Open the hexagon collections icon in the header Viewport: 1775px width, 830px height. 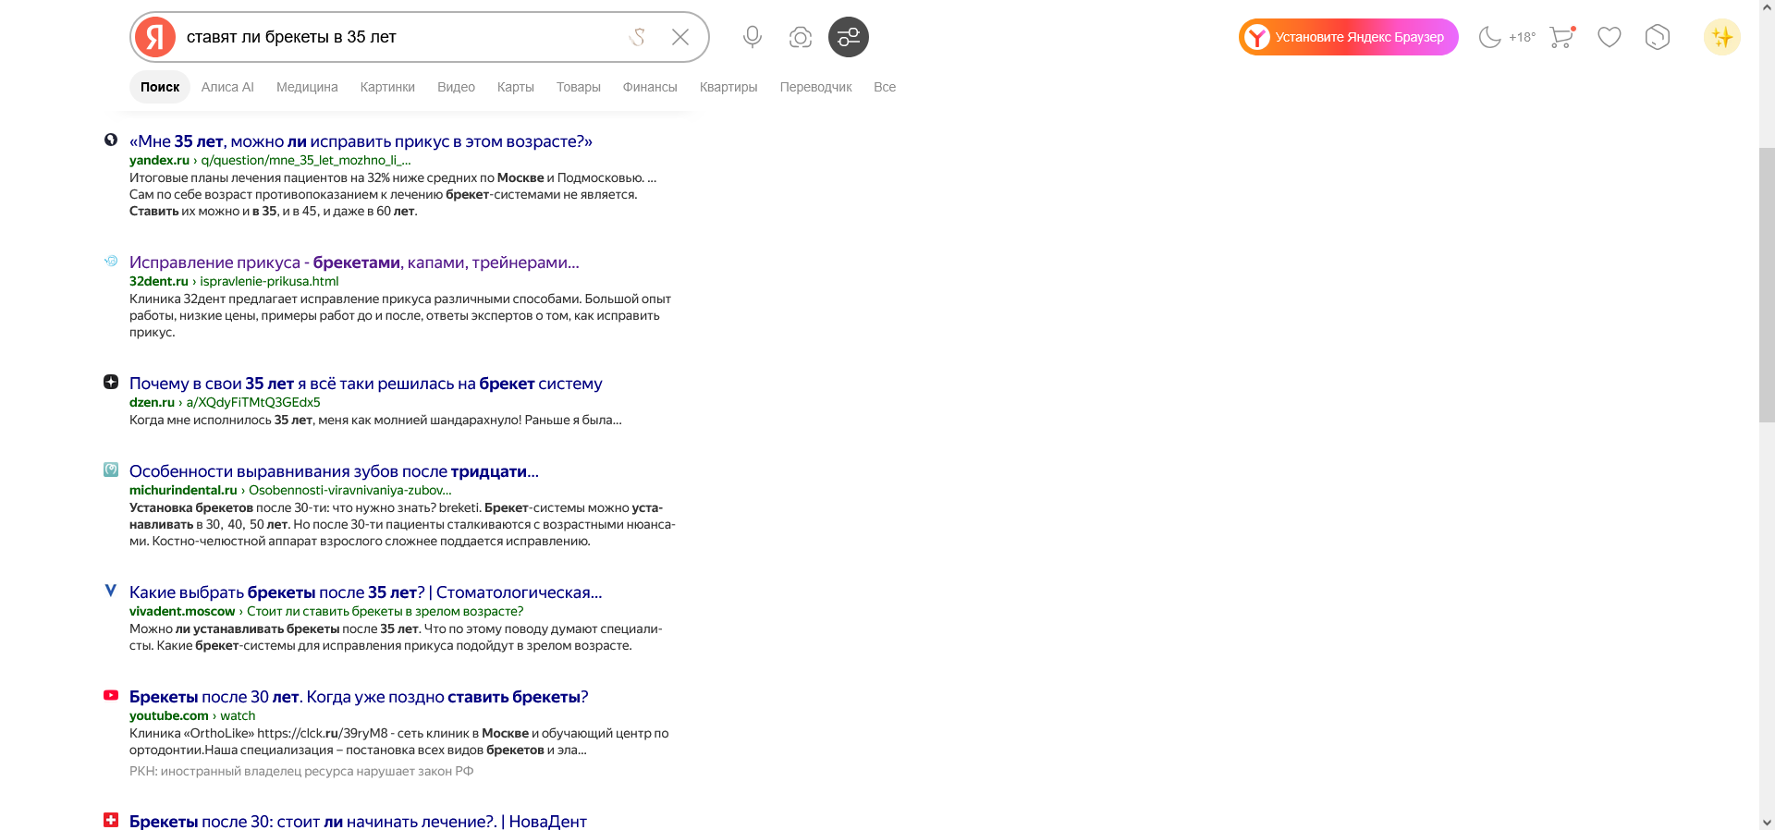point(1658,37)
